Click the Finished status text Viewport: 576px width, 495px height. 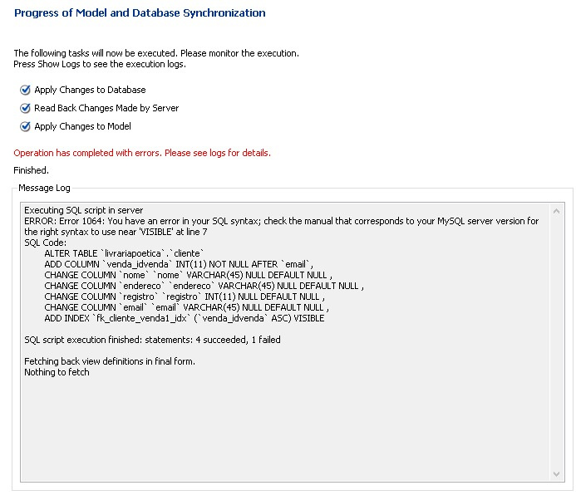[32, 170]
